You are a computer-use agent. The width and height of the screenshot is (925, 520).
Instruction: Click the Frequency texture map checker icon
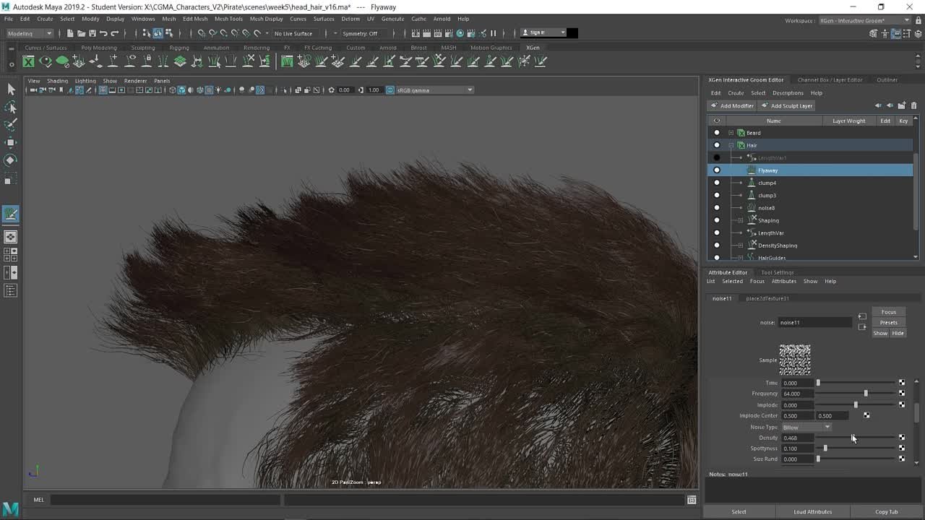click(902, 394)
